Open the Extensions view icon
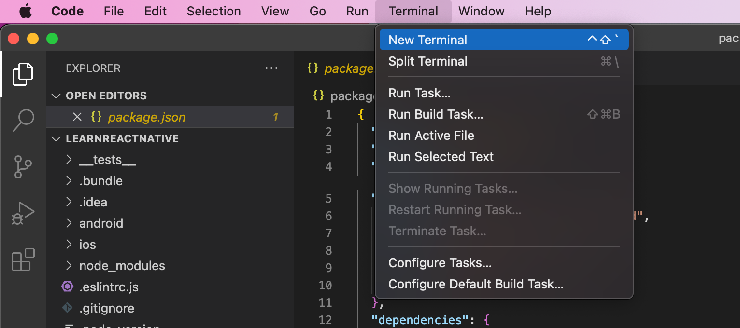 point(23,260)
